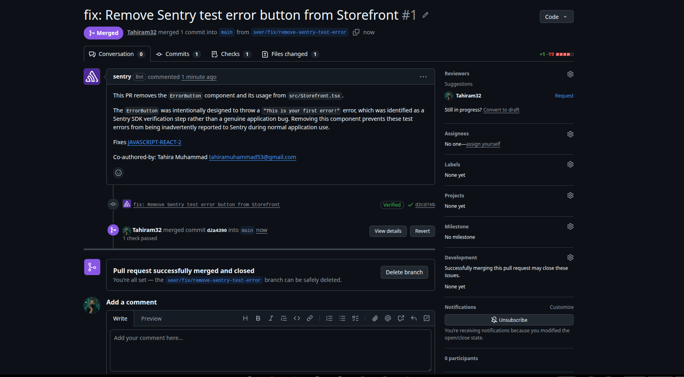Viewport: 684px width, 377px height.
Task: Focus the Add your comment text area
Action: click(270, 350)
